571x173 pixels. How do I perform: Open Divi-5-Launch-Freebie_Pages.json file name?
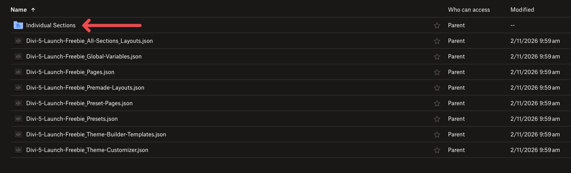(x=70, y=72)
